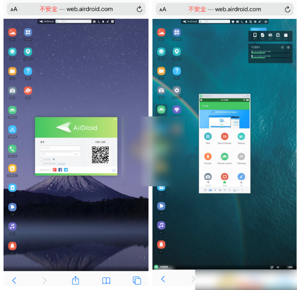The image size is (297, 290).
Task: Open text size AA menu in right Safari
Action: point(163,9)
